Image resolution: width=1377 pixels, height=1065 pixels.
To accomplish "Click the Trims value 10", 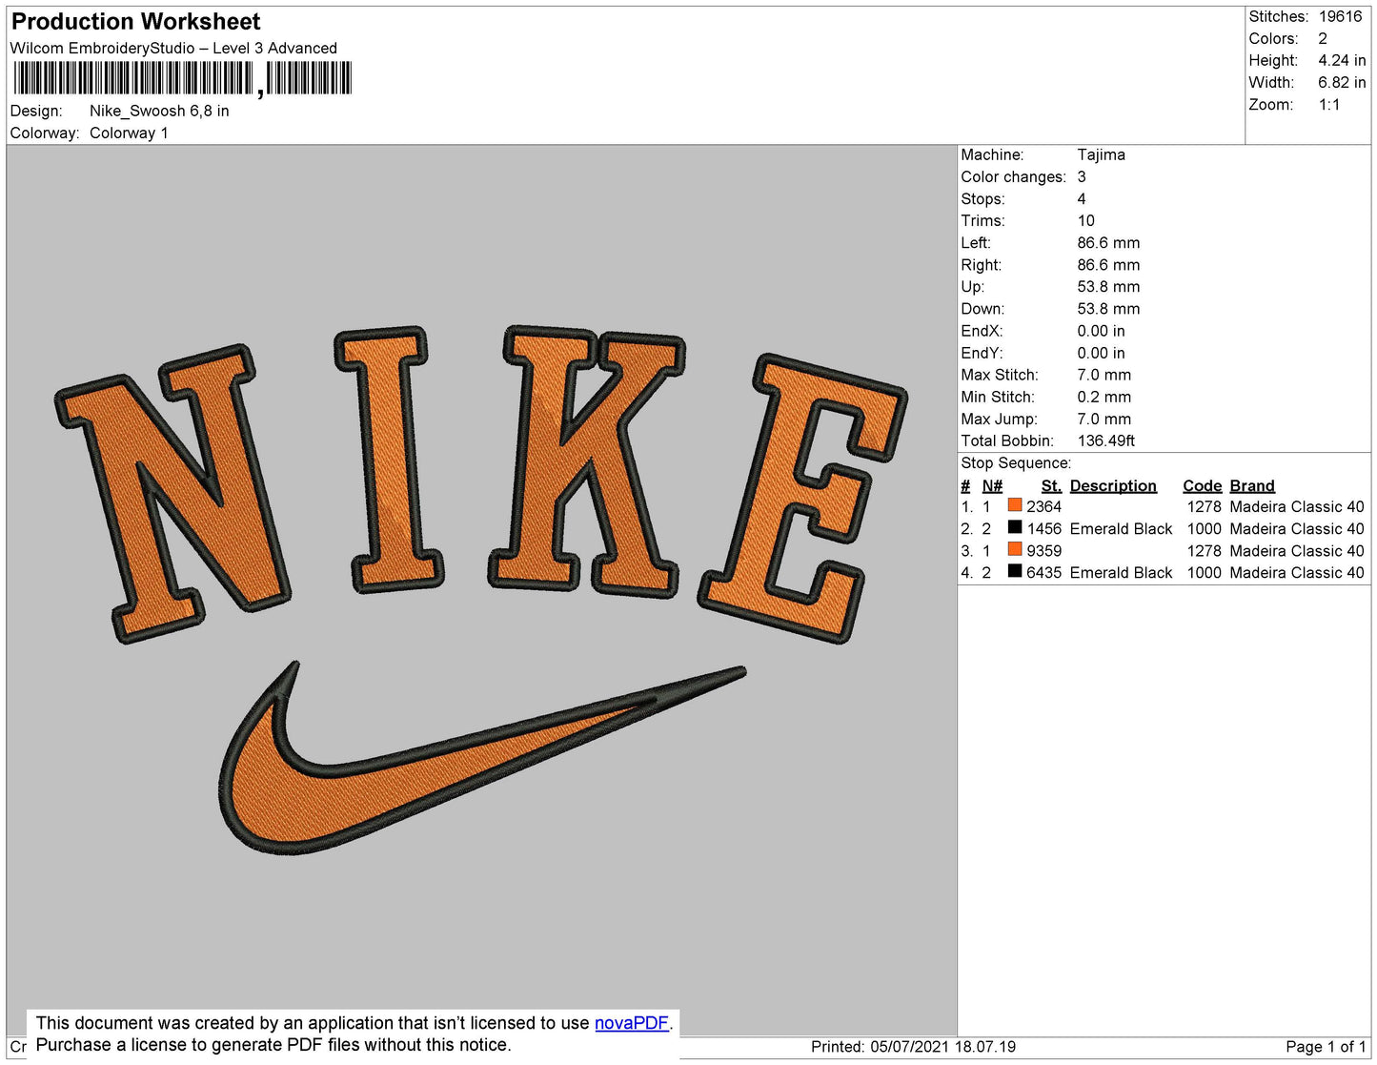I will 1085,220.
